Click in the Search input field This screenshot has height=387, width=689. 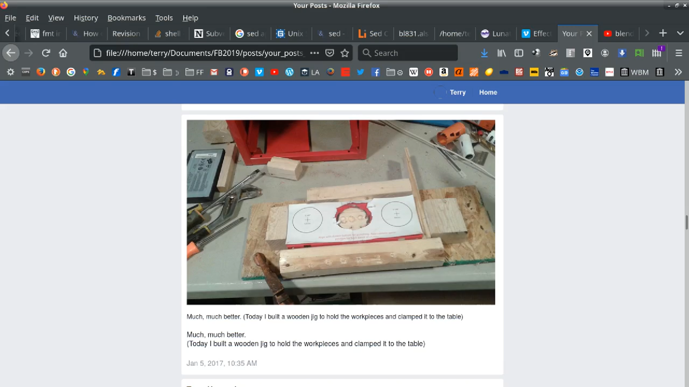413,53
